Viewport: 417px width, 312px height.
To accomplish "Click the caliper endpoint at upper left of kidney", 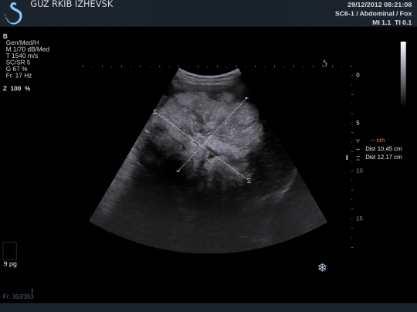I will (x=154, y=111).
